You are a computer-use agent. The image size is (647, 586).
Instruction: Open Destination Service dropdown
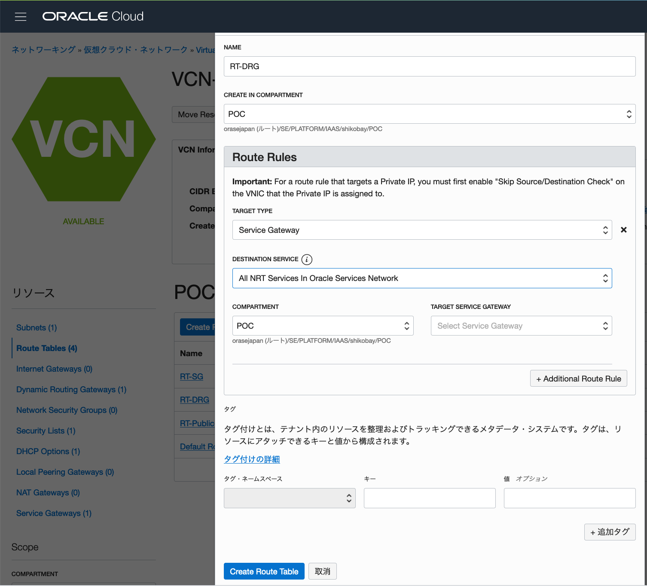[422, 278]
